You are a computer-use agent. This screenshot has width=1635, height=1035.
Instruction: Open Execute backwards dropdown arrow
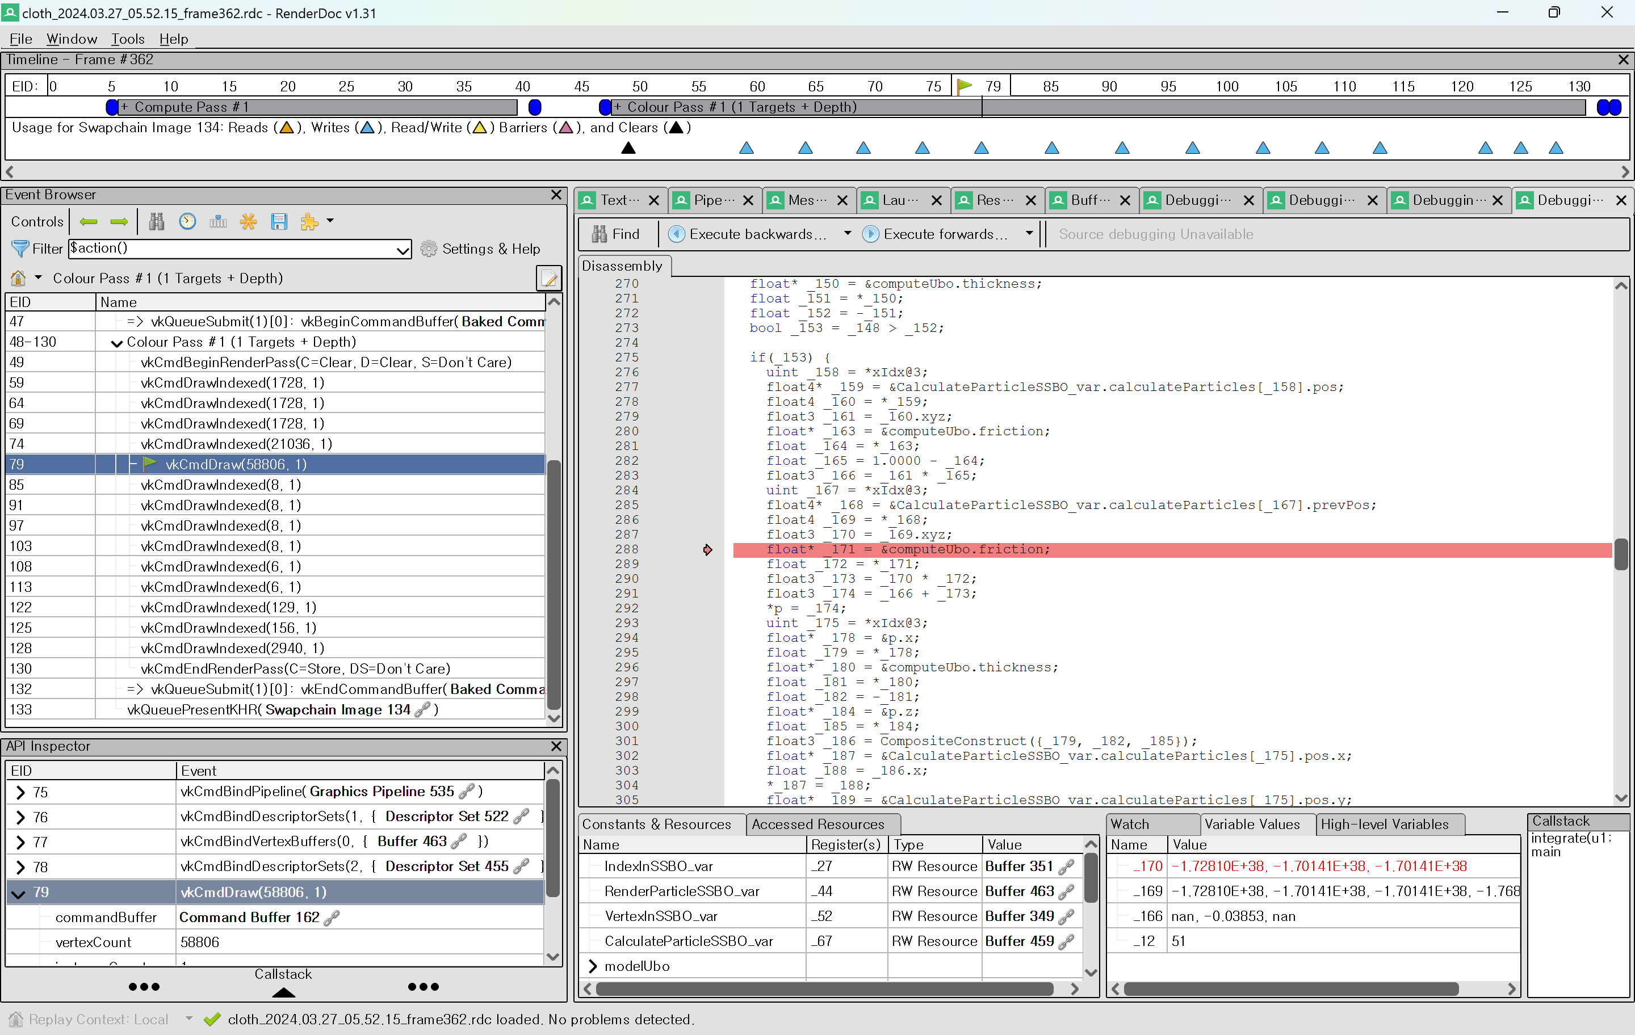point(848,233)
